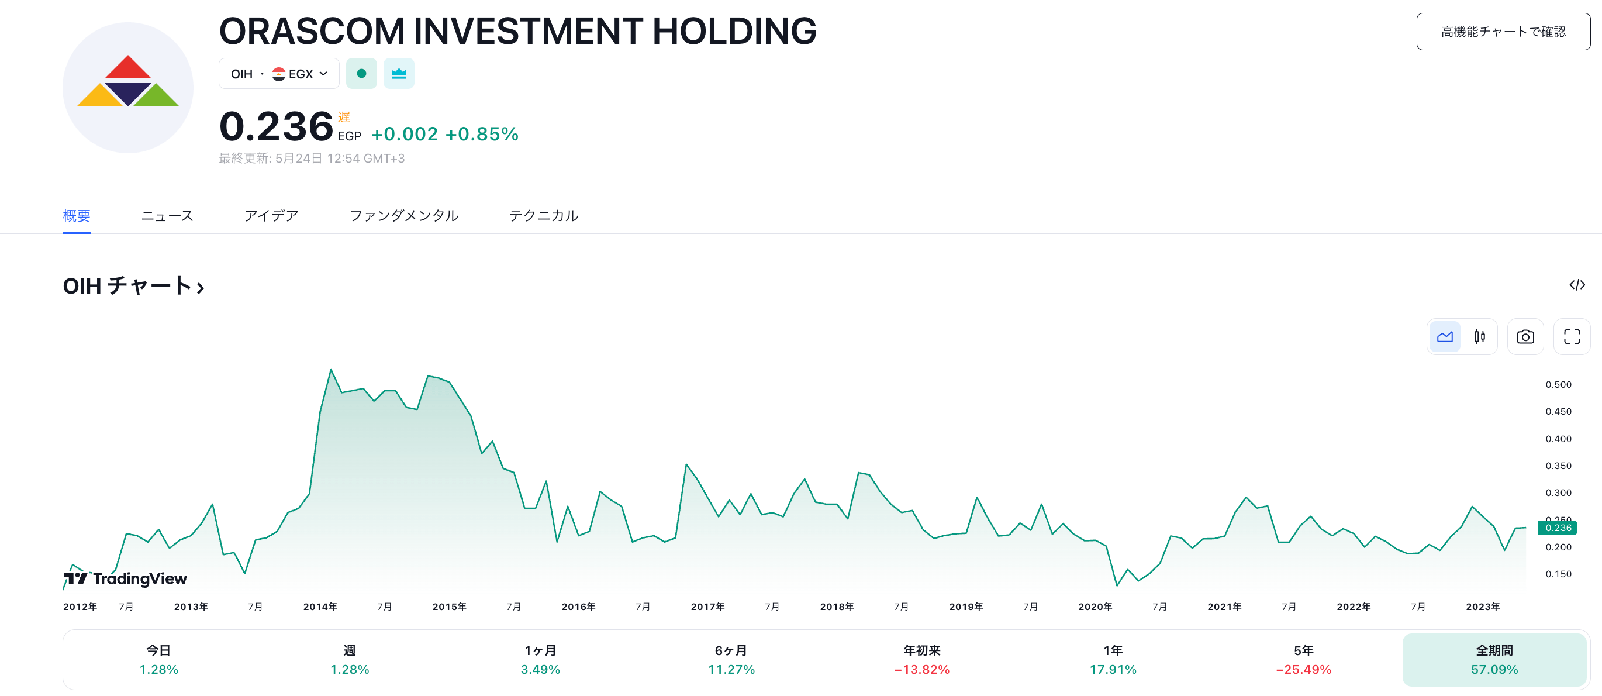The image size is (1602, 696).
Task: Click the green market status dot
Action: pos(361,73)
